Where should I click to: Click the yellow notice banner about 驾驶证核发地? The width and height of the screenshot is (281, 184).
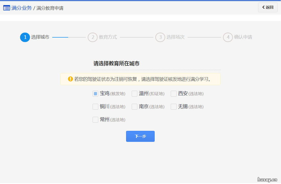140,79
